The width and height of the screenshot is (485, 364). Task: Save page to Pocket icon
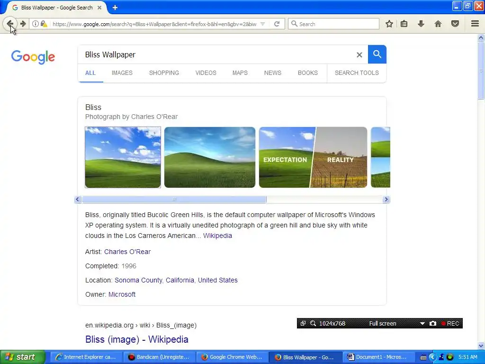[455, 24]
